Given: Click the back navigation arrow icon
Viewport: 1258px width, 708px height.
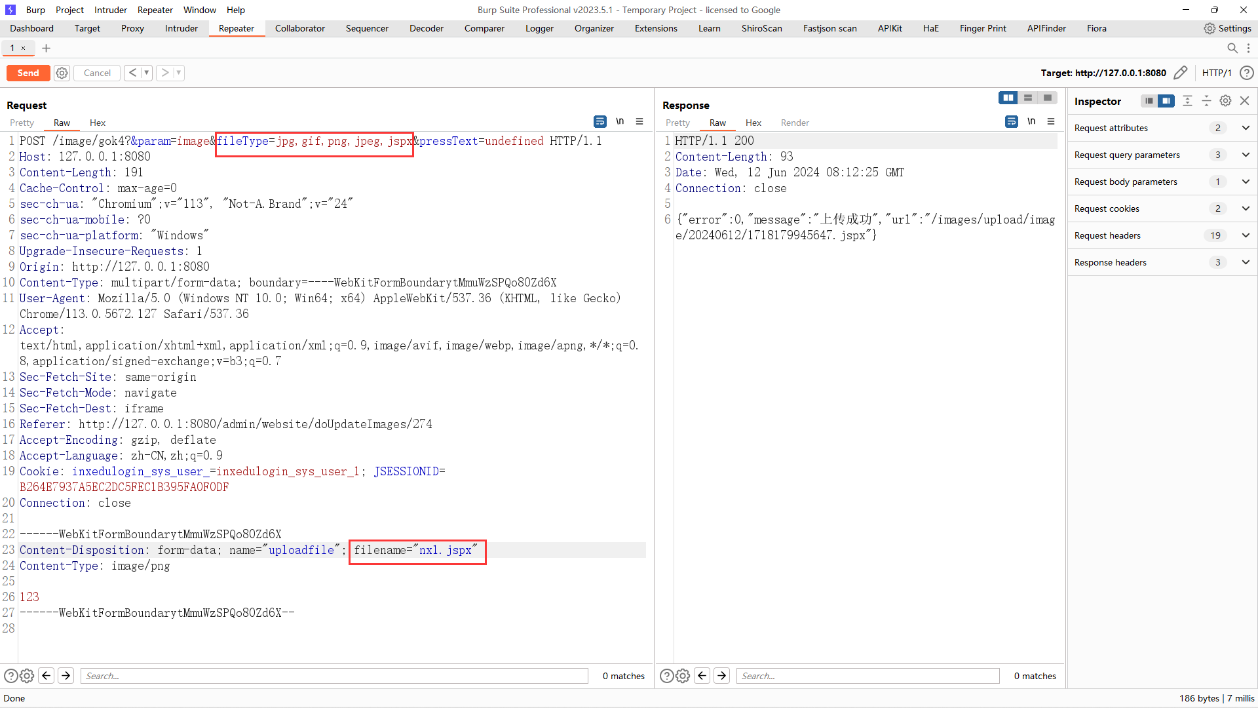Looking at the screenshot, I should click(x=131, y=73).
